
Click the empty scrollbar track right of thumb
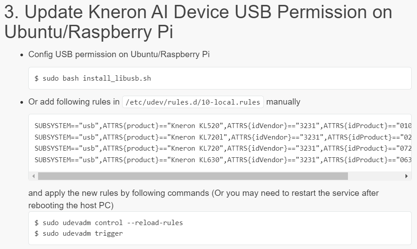375,176
